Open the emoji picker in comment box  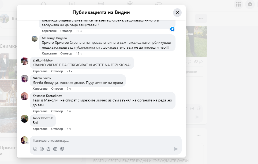pos(42,149)
